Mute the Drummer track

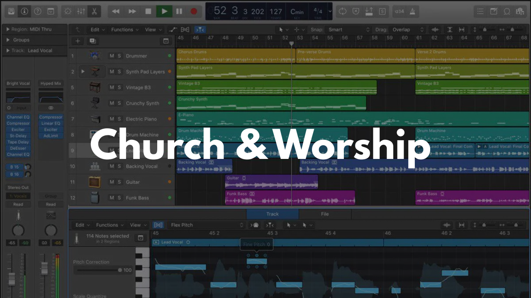[112, 56]
